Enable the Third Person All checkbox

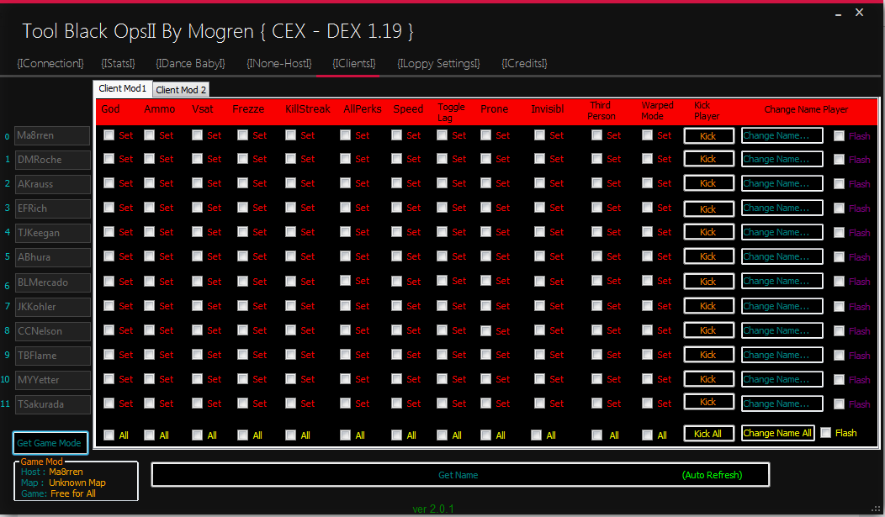tap(596, 435)
